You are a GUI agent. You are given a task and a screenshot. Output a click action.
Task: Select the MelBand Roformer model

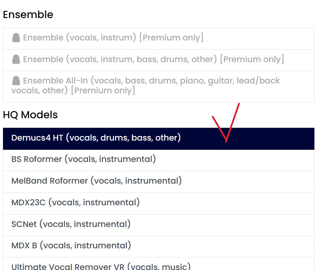point(96,181)
